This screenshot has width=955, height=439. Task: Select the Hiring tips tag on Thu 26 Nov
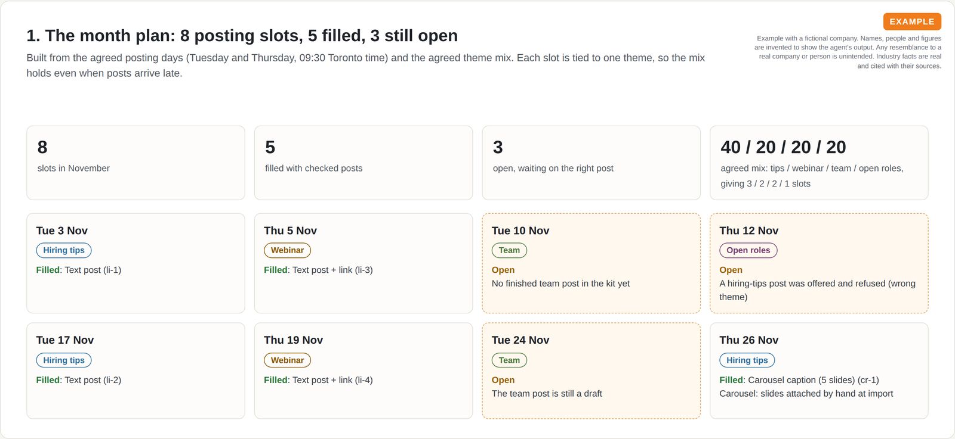(x=747, y=360)
